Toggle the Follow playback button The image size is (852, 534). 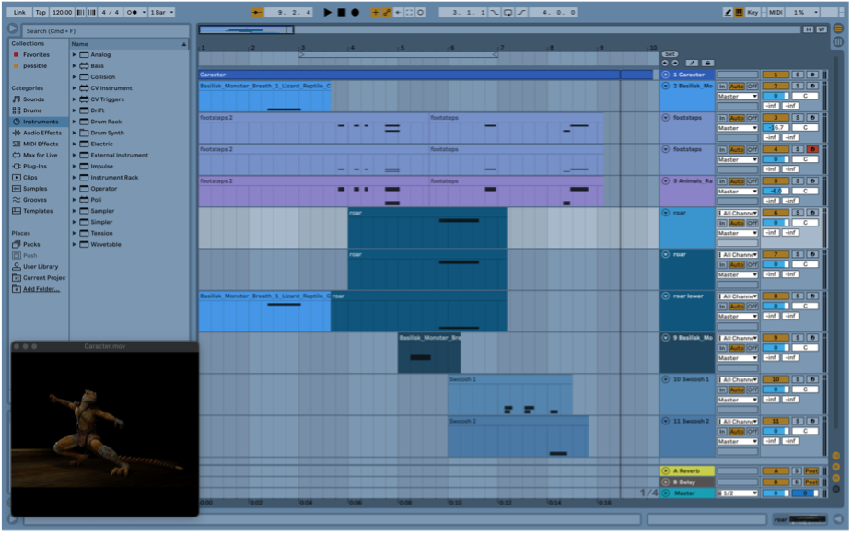click(x=257, y=12)
